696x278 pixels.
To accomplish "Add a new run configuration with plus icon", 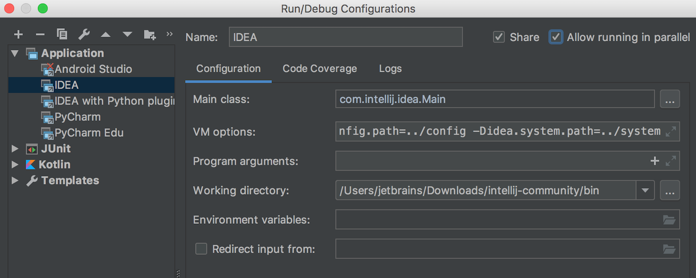I will coord(18,34).
